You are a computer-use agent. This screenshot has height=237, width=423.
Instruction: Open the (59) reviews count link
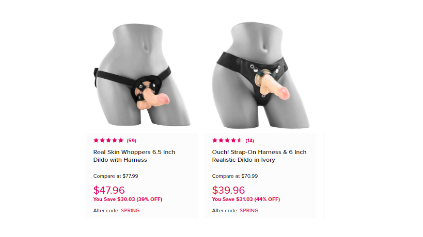pos(131,141)
